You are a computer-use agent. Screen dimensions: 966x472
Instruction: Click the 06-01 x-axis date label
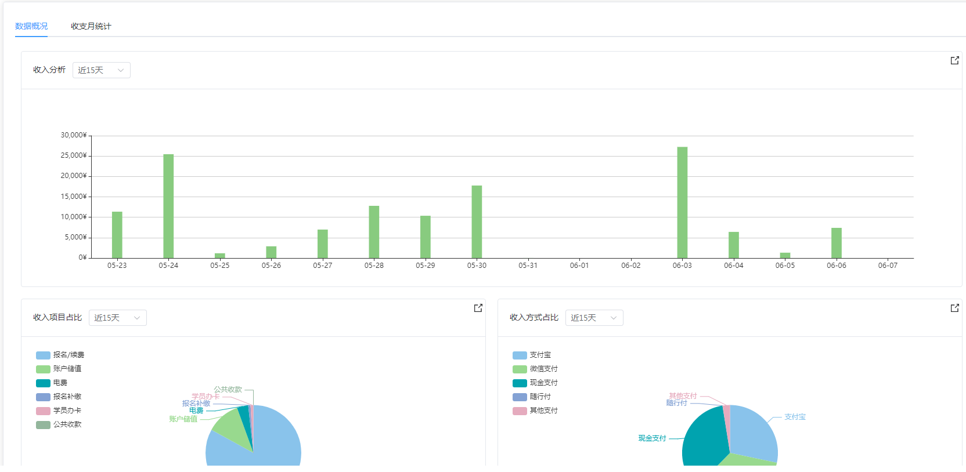pyautogui.click(x=579, y=266)
